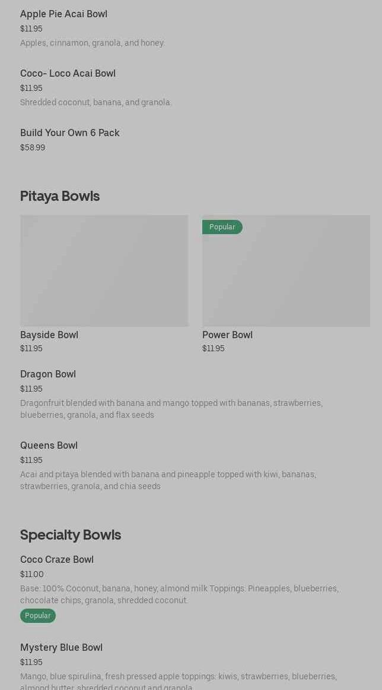The image size is (382, 690).
Task: Open the Apple Pie Acai Bowl item
Action: 63,14
